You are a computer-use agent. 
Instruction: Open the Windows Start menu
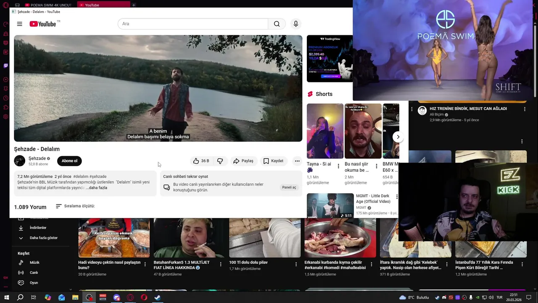coord(7,298)
